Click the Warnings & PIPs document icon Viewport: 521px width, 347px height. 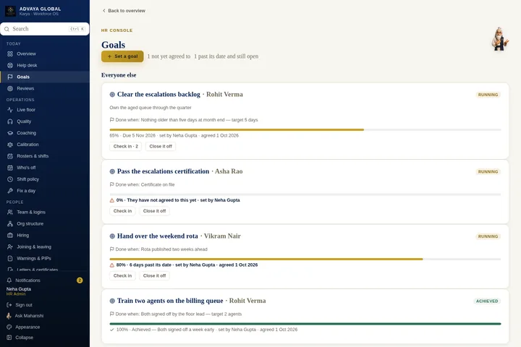tap(10, 258)
